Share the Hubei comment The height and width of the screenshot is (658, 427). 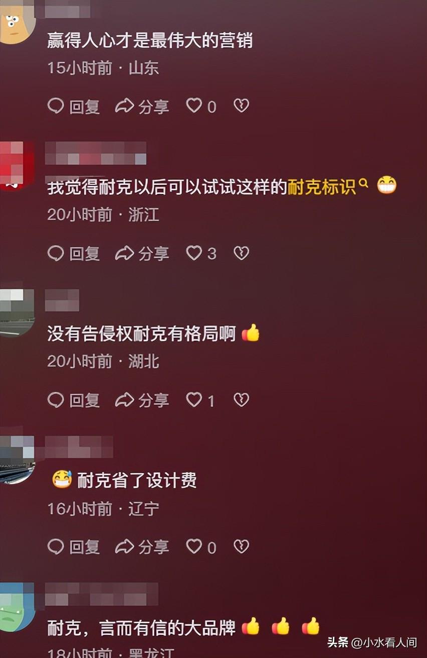(142, 400)
